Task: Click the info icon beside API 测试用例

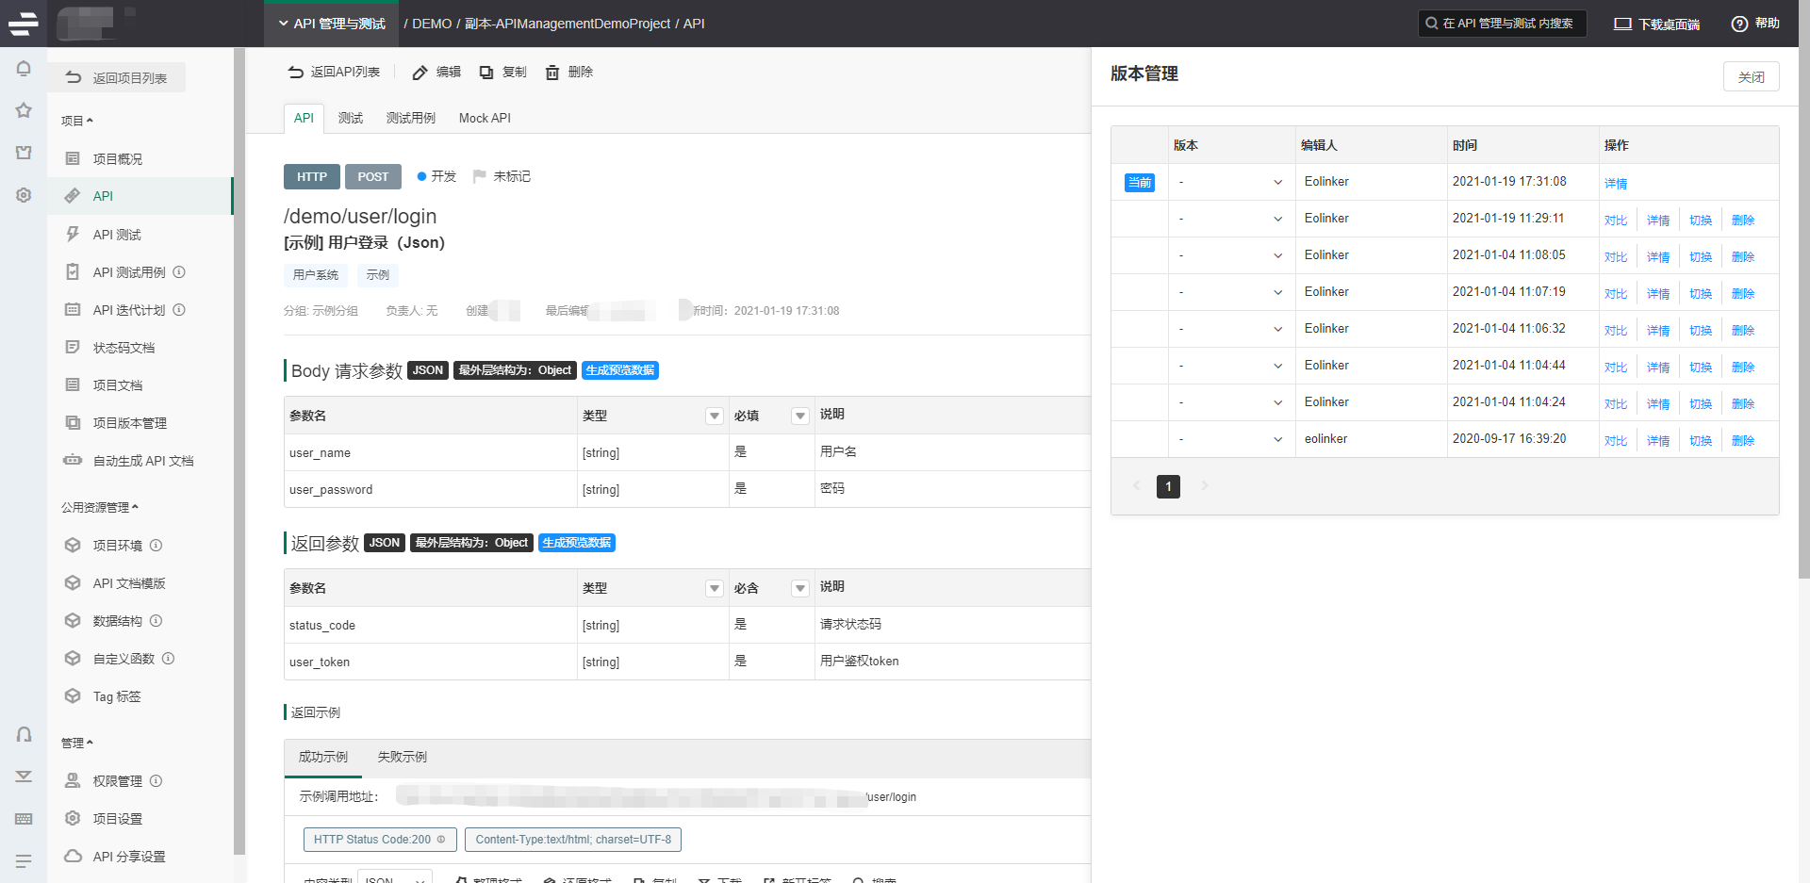Action: point(179,272)
